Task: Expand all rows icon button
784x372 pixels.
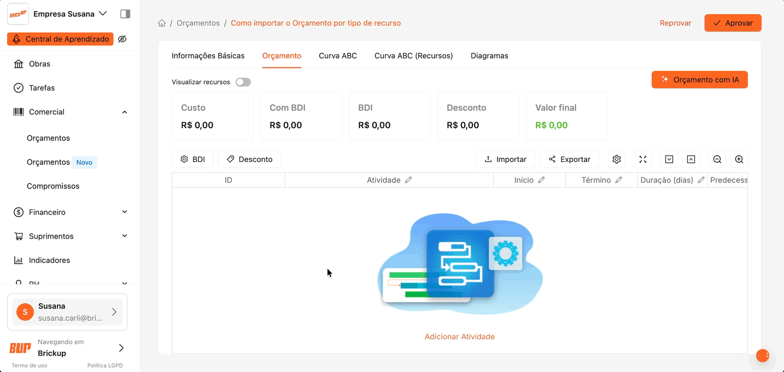Action: pos(669,159)
